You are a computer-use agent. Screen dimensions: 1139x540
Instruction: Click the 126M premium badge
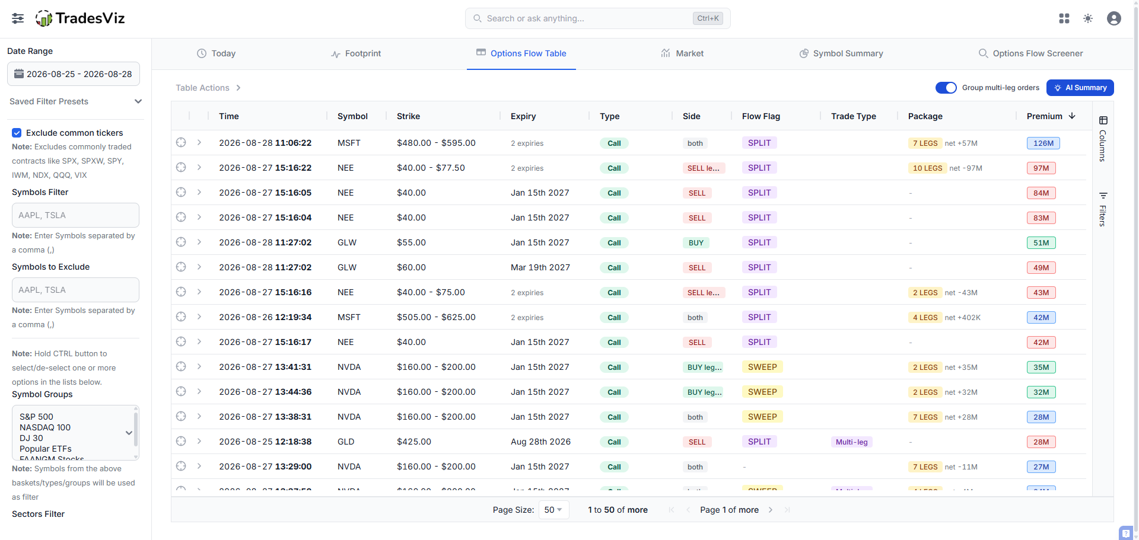pos(1043,143)
